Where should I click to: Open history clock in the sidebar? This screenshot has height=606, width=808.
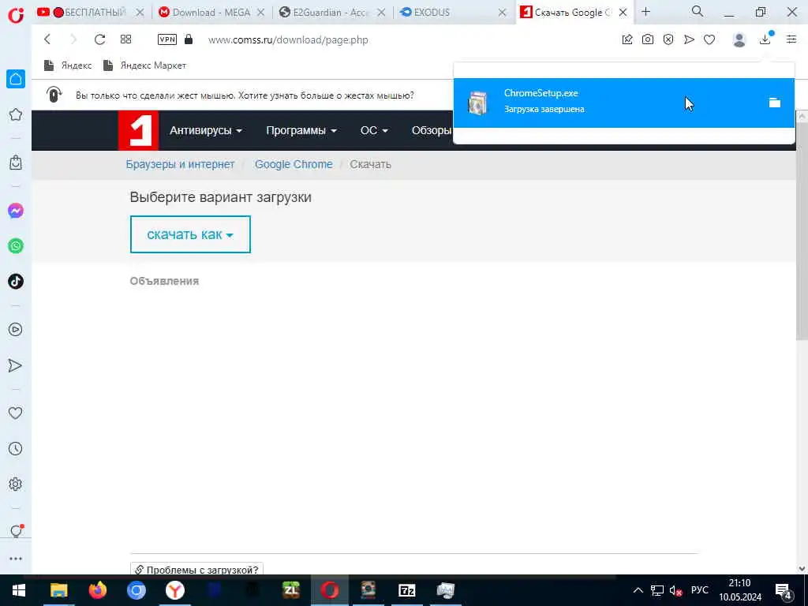[16, 449]
